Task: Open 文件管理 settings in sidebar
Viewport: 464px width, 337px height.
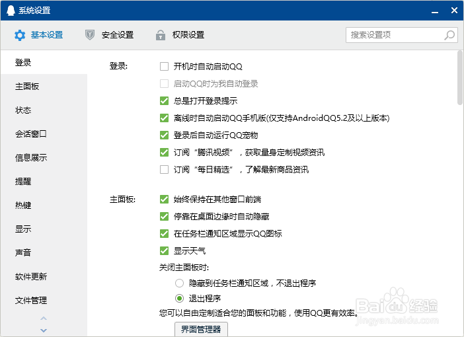Action: tap(44, 300)
